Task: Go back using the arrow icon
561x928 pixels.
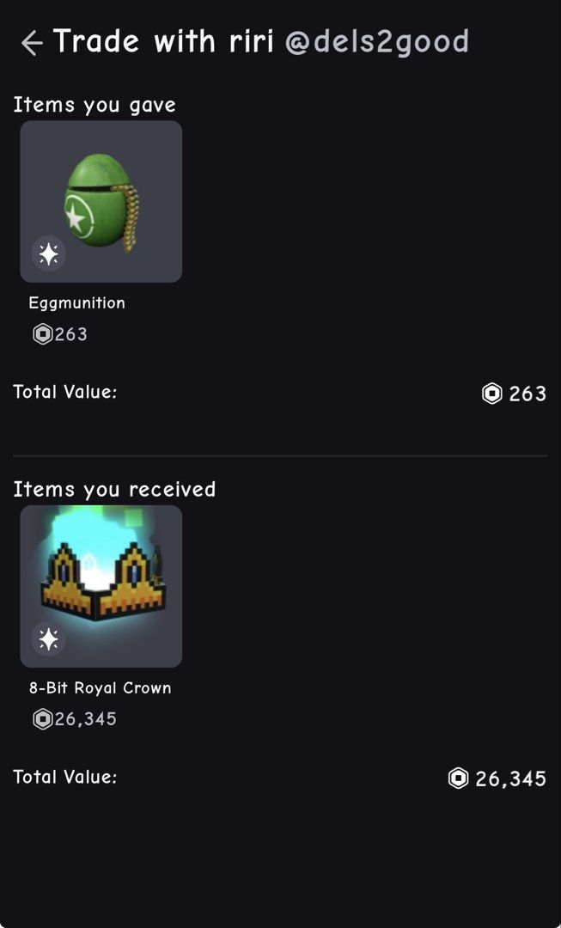Action: (32, 43)
